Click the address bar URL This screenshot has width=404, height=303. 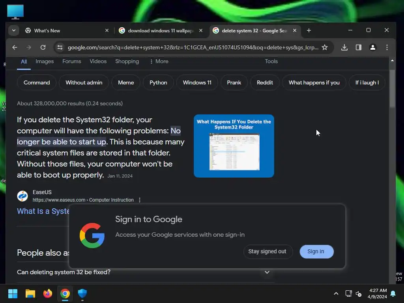pos(193,47)
